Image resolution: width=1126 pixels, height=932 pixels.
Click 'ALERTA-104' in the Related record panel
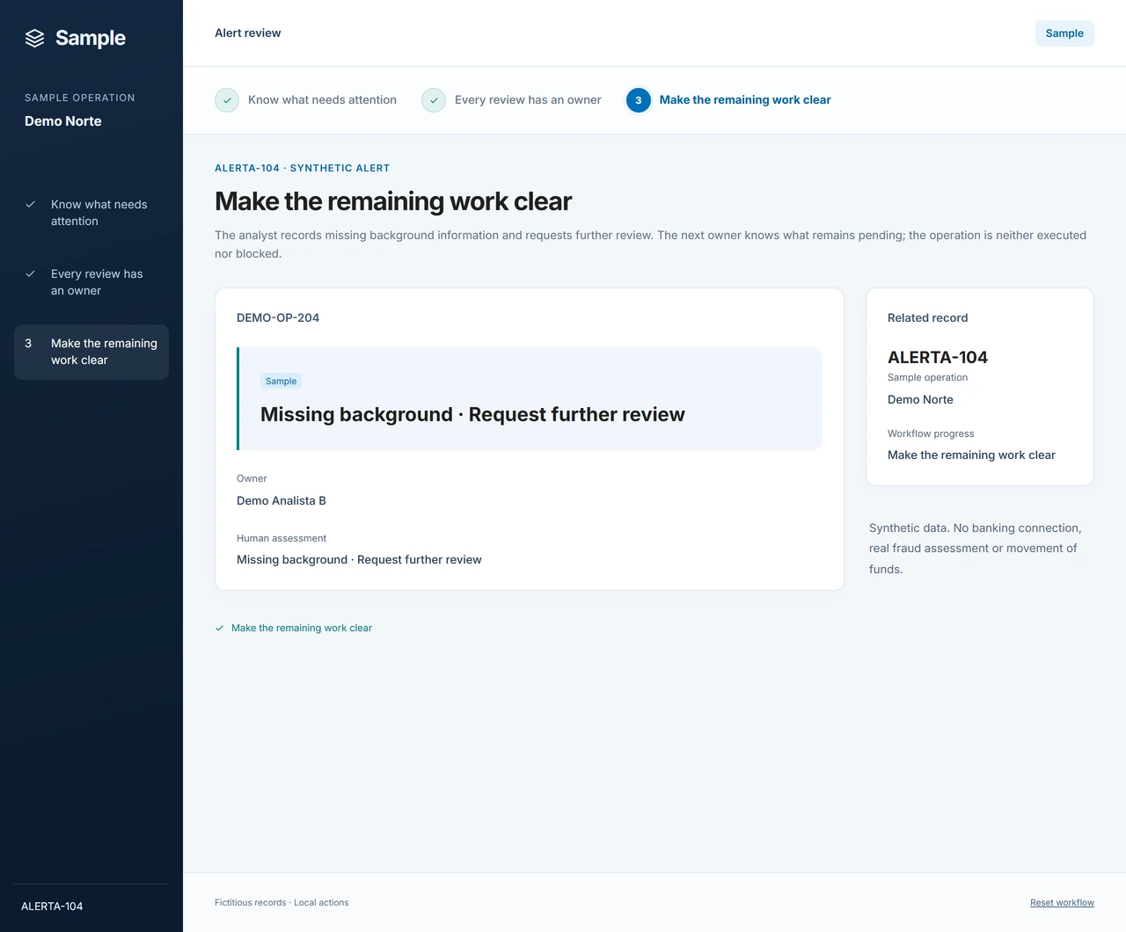tap(938, 357)
